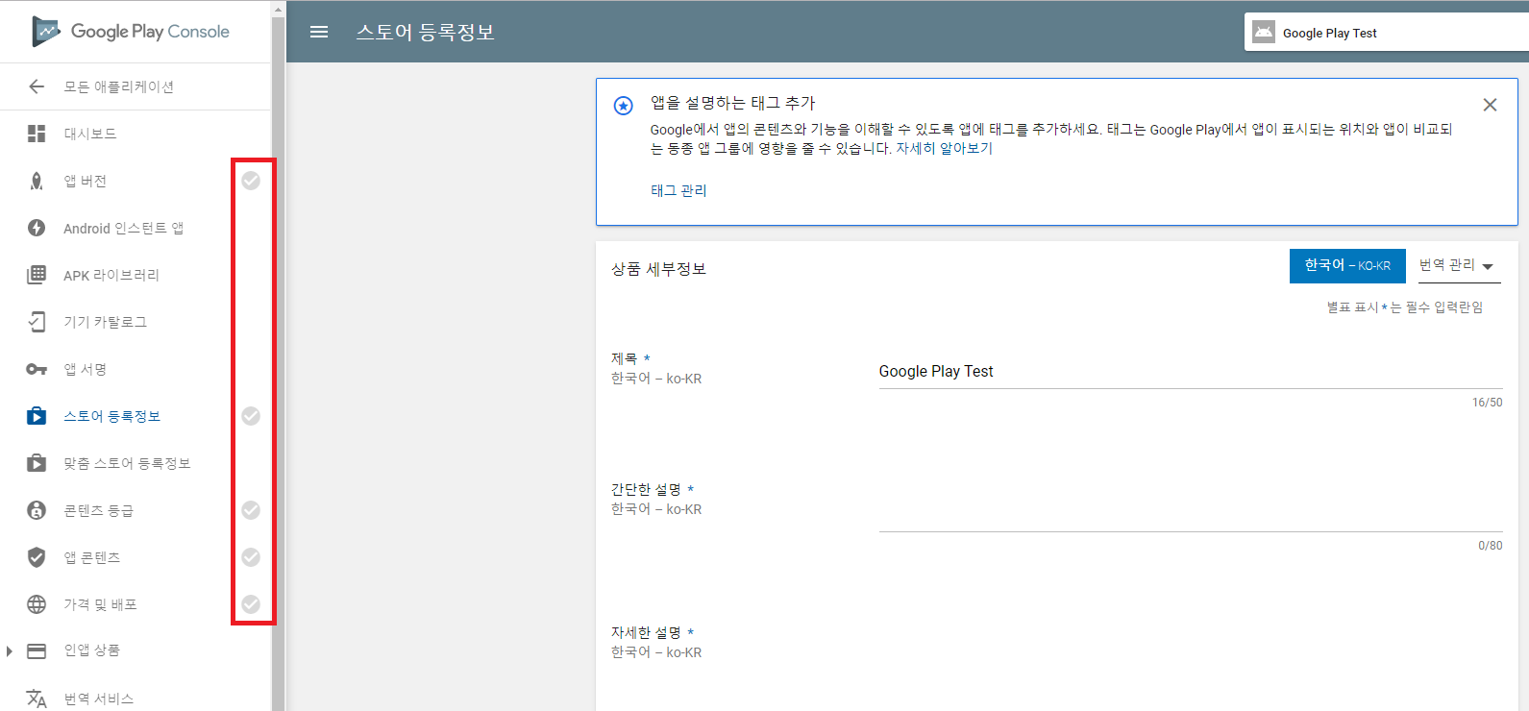This screenshot has width=1529, height=711.
Task: Click the 스토어 등록정보 page title
Action: (x=425, y=32)
